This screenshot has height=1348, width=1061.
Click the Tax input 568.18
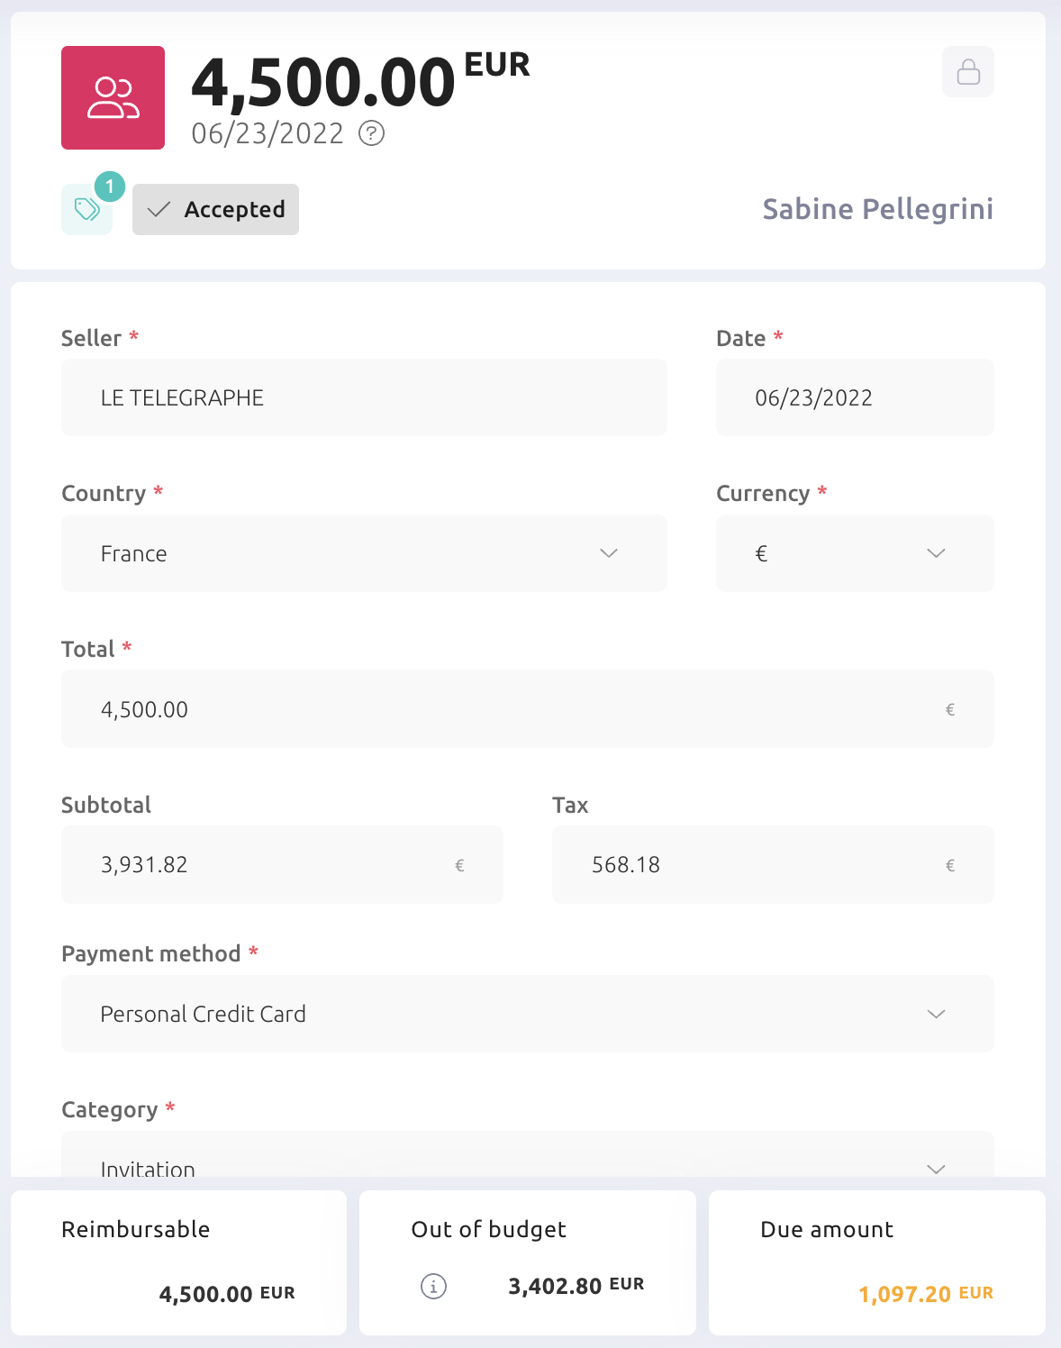(773, 865)
